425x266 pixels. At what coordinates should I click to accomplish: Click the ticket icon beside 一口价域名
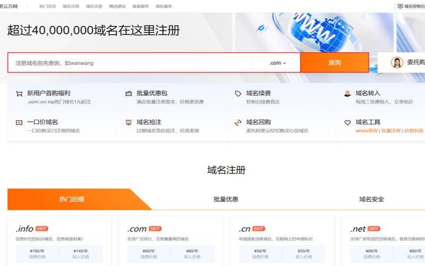pyautogui.click(x=19, y=122)
